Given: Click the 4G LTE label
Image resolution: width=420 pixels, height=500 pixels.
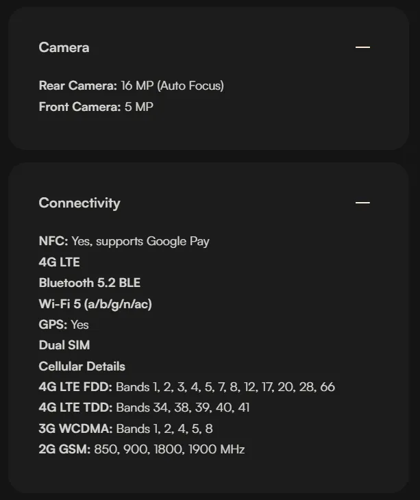Looking at the screenshot, I should point(60,262).
